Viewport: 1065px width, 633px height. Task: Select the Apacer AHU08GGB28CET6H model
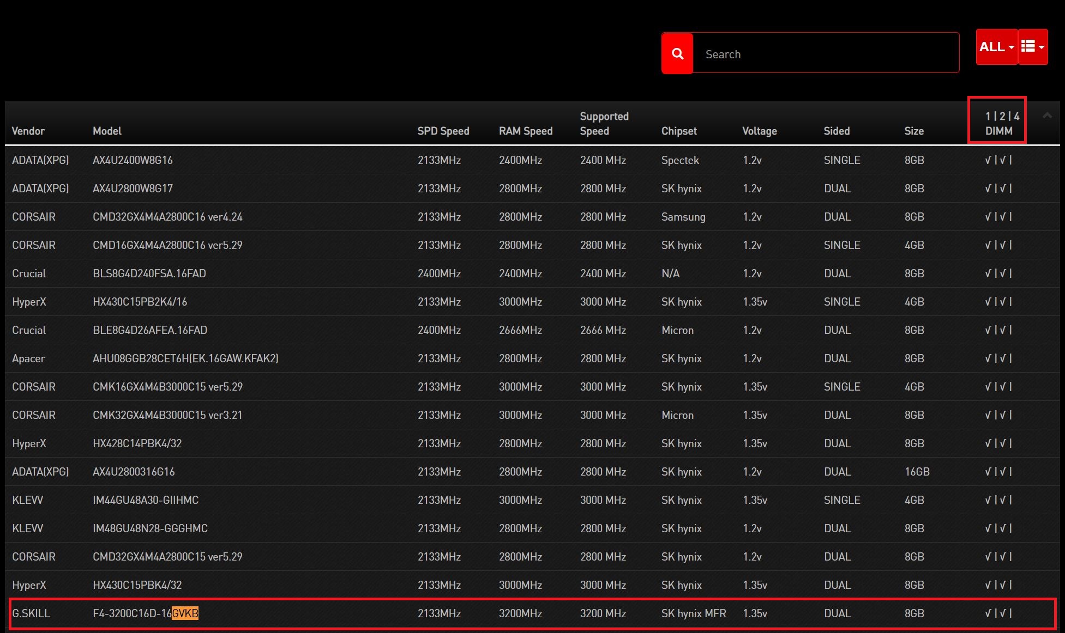(185, 358)
